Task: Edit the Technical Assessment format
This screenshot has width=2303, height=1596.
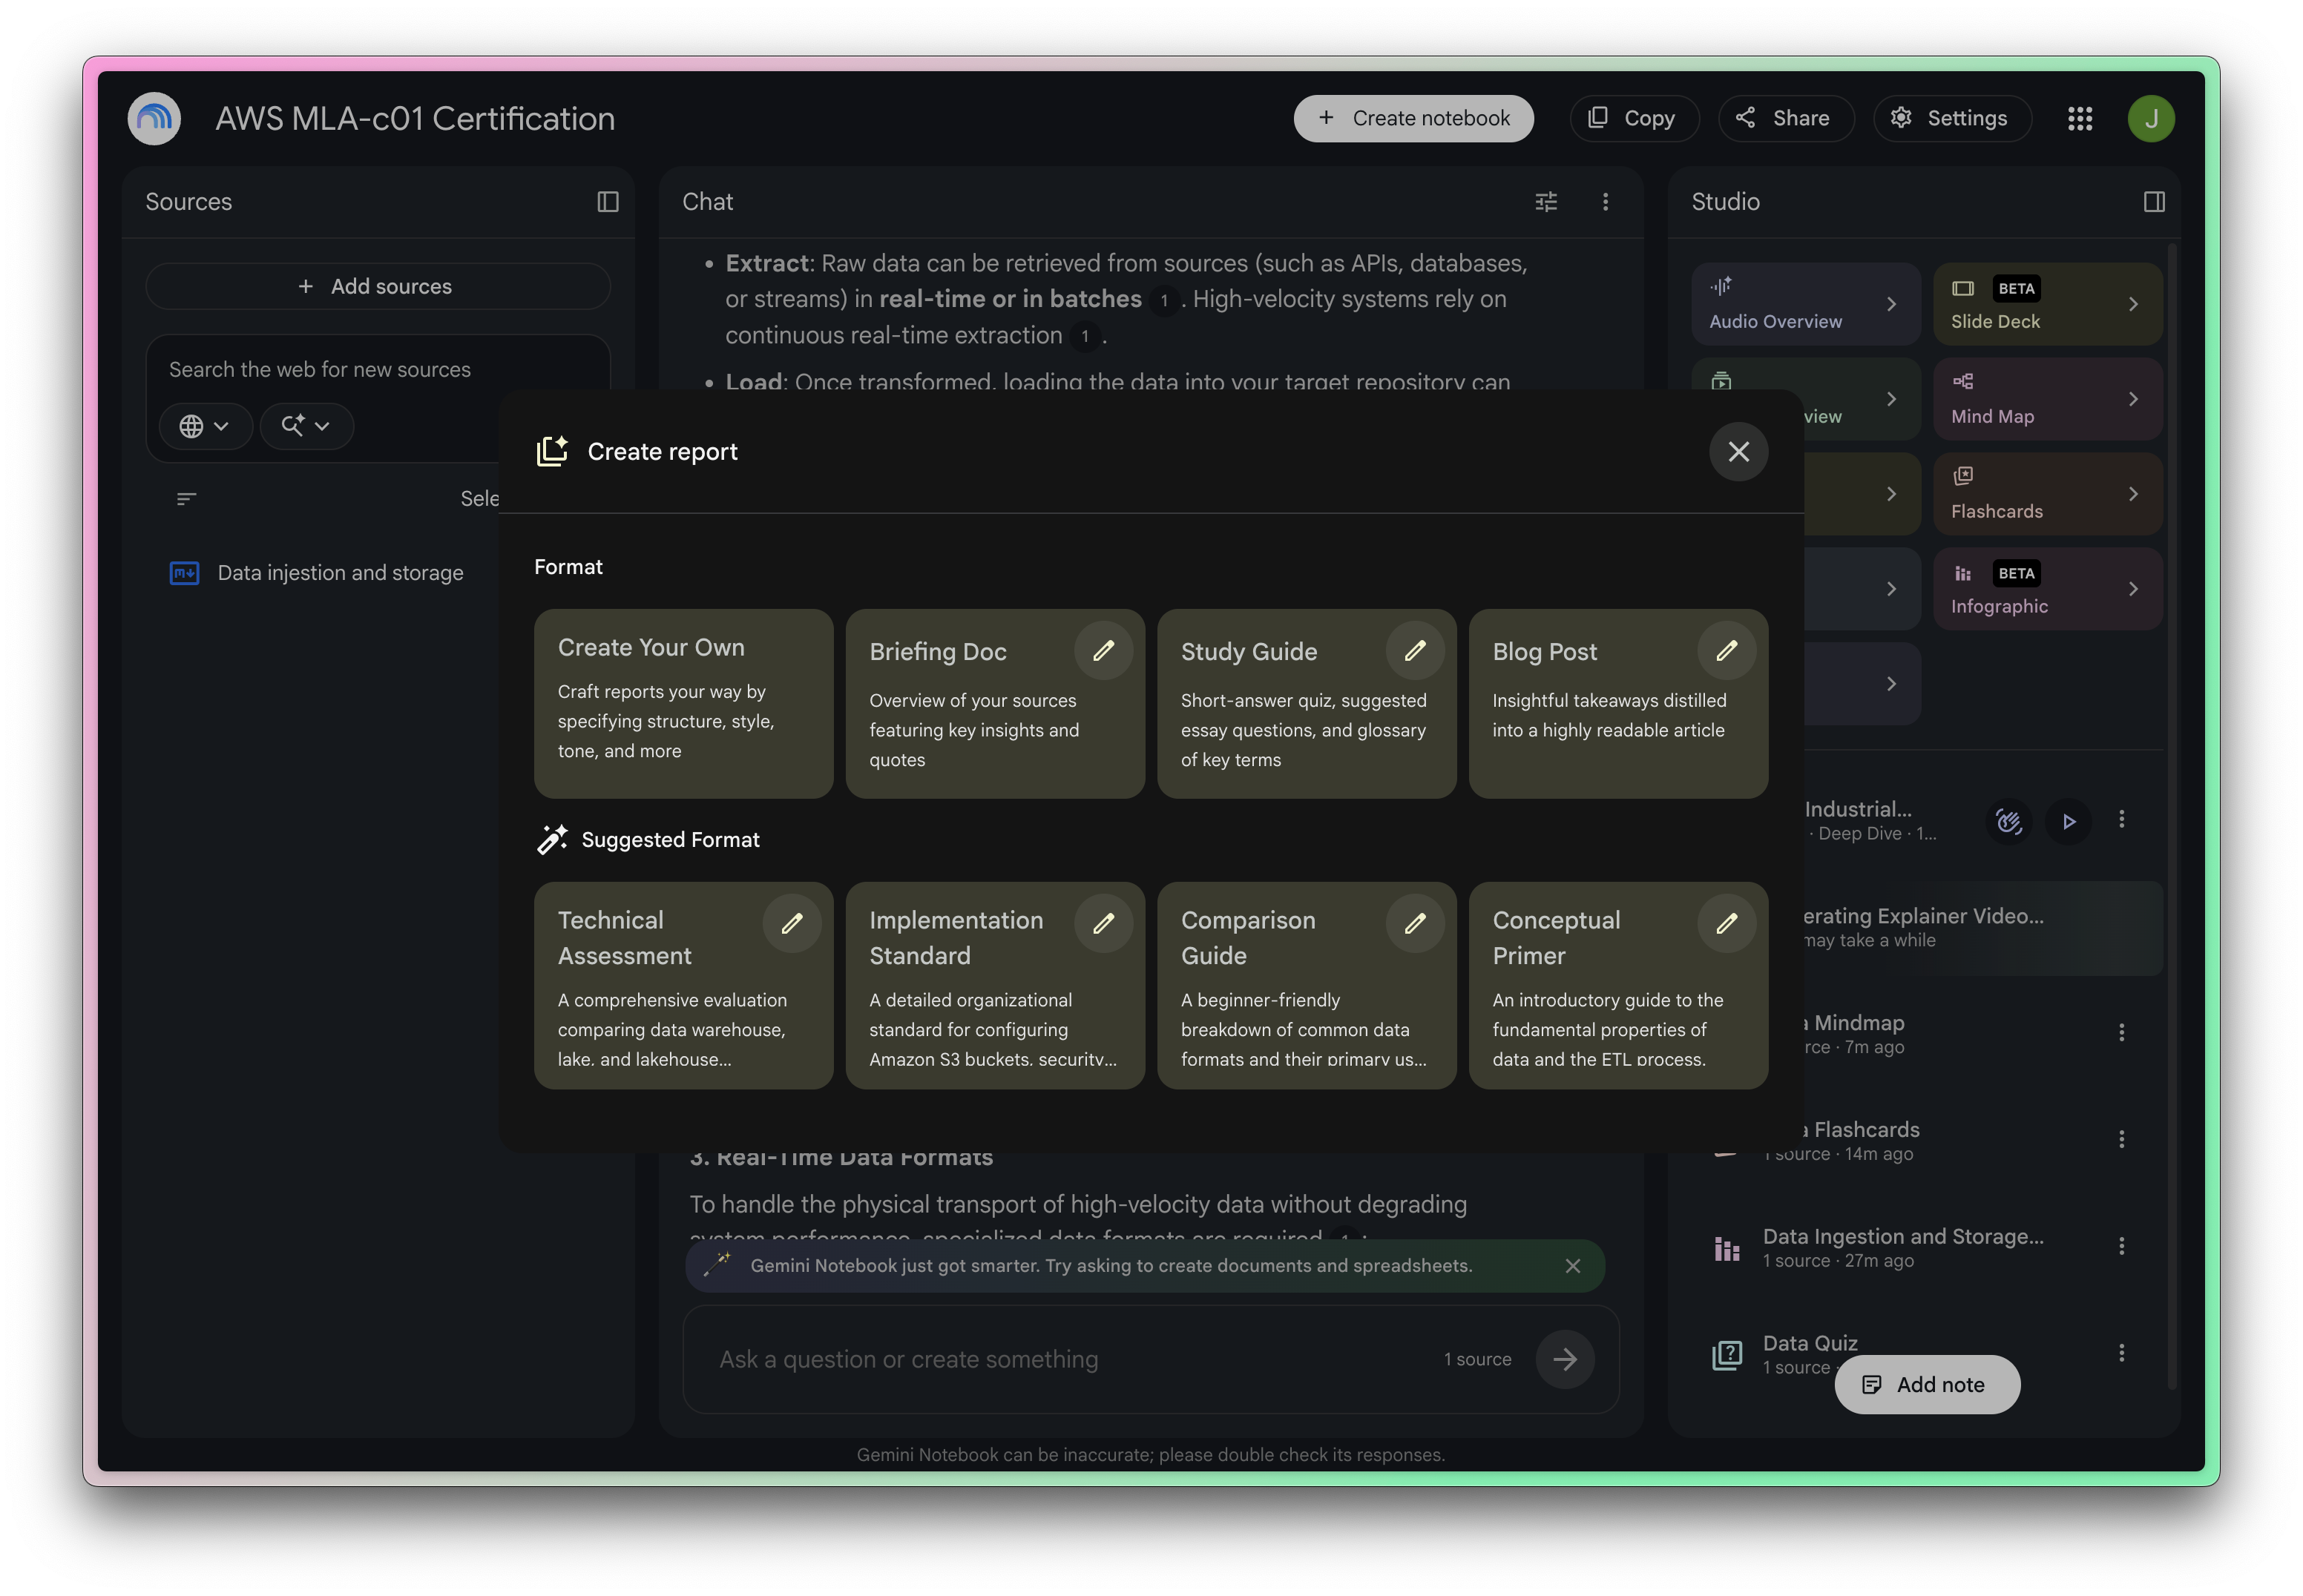Action: pyautogui.click(x=792, y=924)
